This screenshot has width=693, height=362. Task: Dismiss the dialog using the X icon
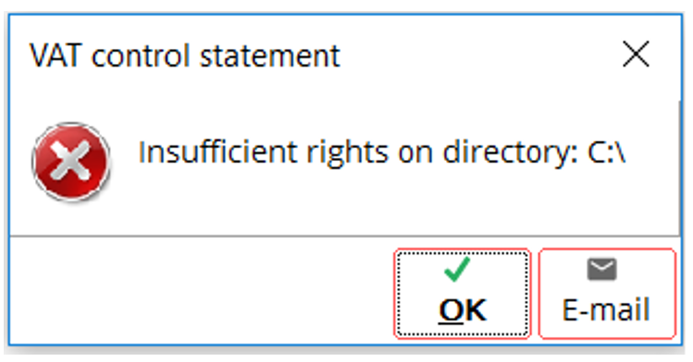point(636,54)
